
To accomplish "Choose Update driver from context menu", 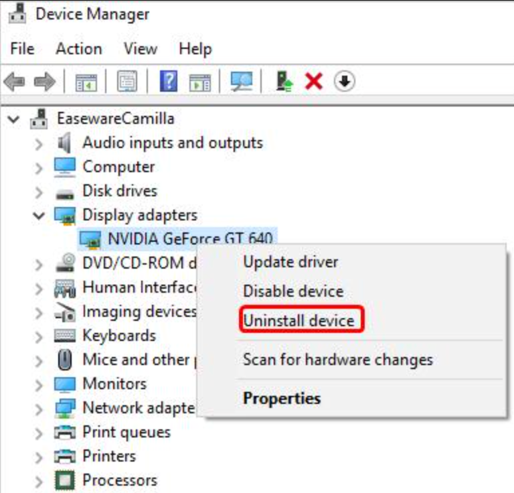I will coord(290,262).
